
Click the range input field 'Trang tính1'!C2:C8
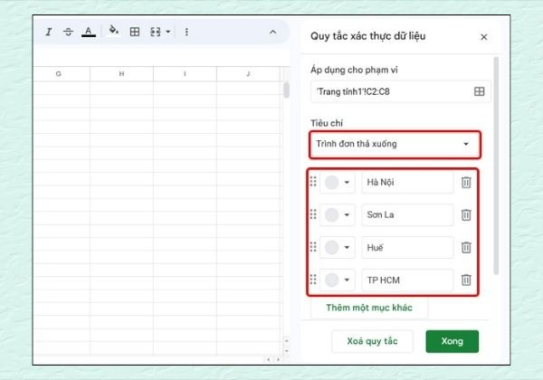tap(401, 91)
